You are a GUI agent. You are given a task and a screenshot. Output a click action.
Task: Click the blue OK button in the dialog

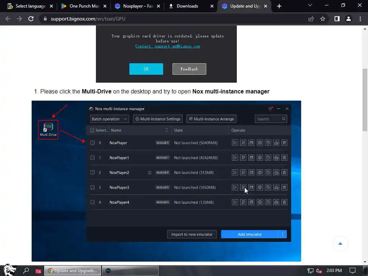click(x=146, y=69)
